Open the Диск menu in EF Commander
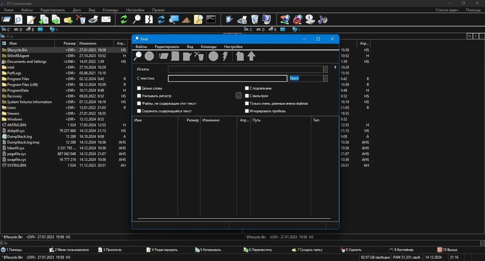The width and height of the screenshot is (485, 261). pos(77,10)
